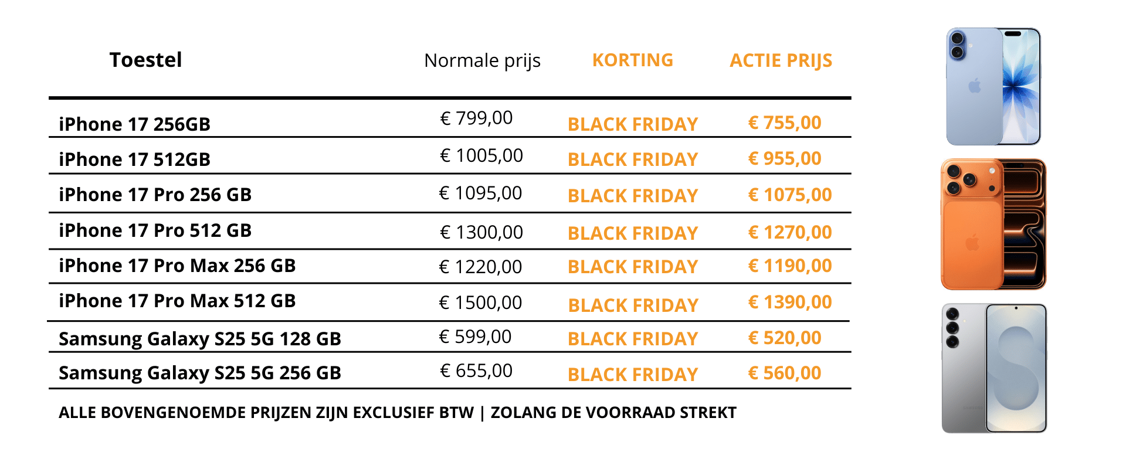Click the ACTIE PRIJS column header

[781, 60]
